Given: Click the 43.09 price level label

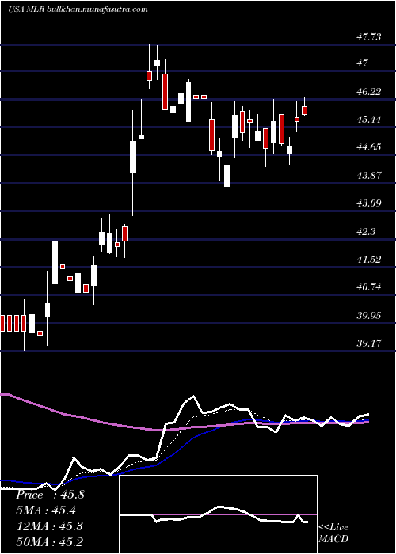Looking at the screenshot, I should pos(369,203).
